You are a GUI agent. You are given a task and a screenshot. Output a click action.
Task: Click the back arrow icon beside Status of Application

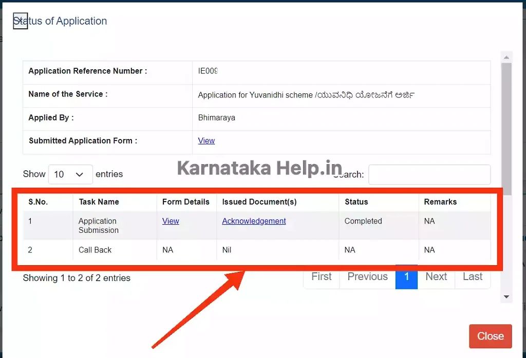click(x=20, y=21)
